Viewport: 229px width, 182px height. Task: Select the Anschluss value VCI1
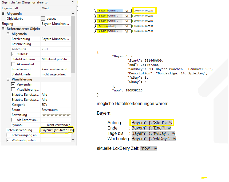click(x=56, y=49)
